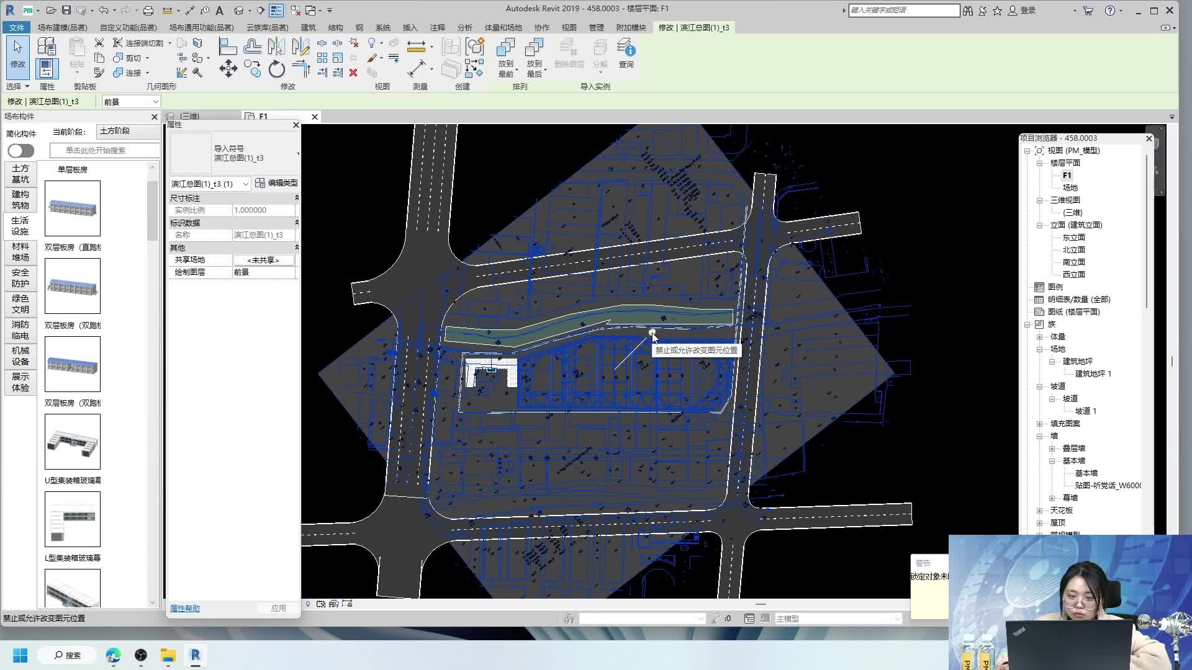The height and width of the screenshot is (670, 1192).
Task: Click the Mirror - Draw Axis icon
Action: click(300, 46)
